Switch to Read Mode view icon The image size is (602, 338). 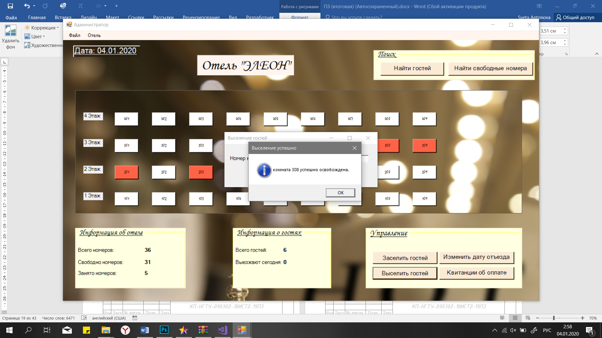point(502,318)
